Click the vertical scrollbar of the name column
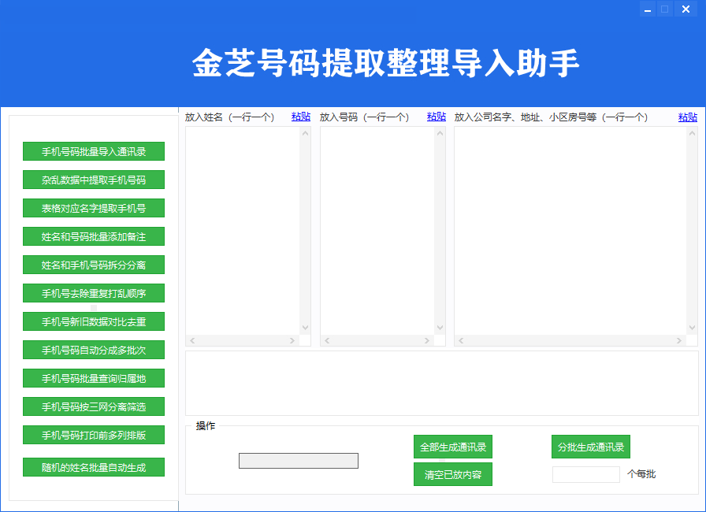Image resolution: width=706 pixels, height=512 pixels. (x=306, y=232)
